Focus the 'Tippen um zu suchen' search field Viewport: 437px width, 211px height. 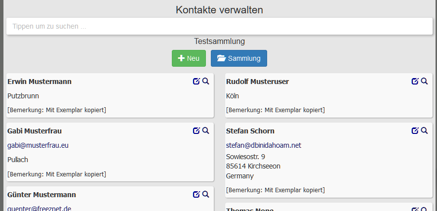[218, 27]
